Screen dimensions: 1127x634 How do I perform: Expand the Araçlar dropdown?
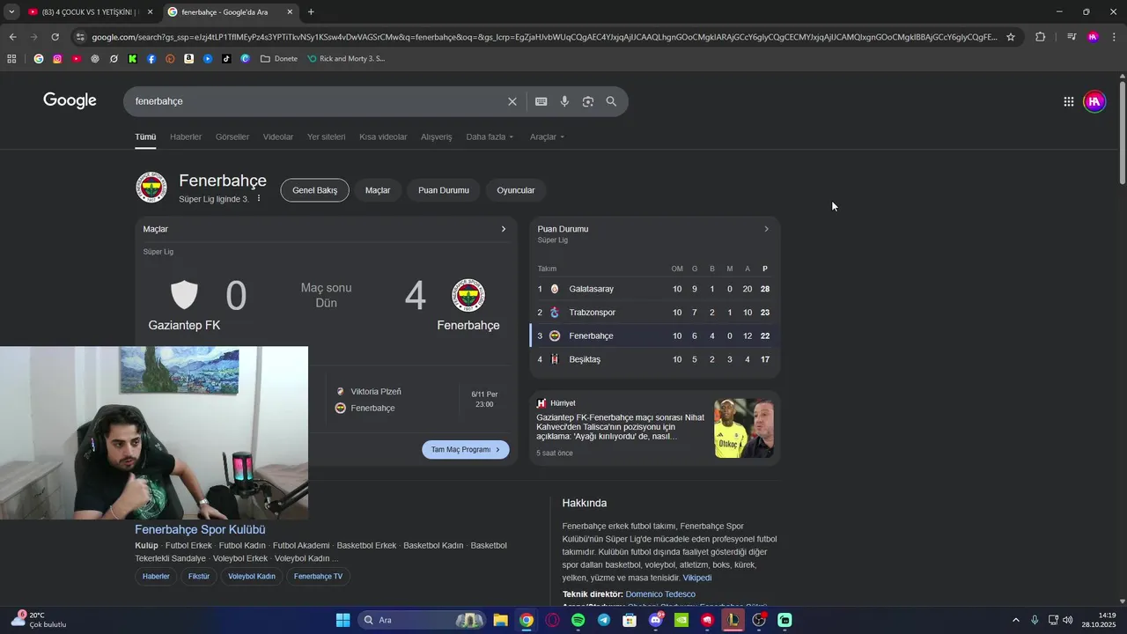547,136
